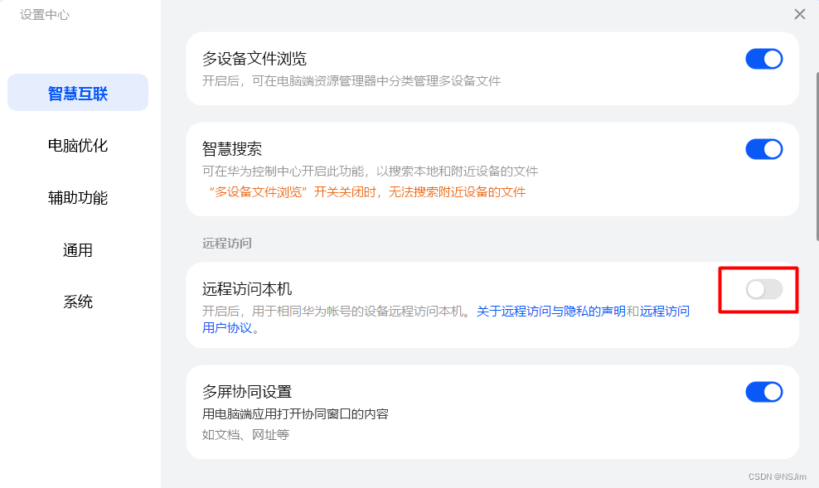This screenshot has height=488, width=819.
Task: Disable the 智慧搜索 toggle
Action: pos(763,149)
